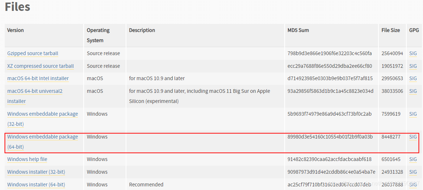Click file size 24931328
This screenshot has width=423, height=190.
click(x=392, y=172)
